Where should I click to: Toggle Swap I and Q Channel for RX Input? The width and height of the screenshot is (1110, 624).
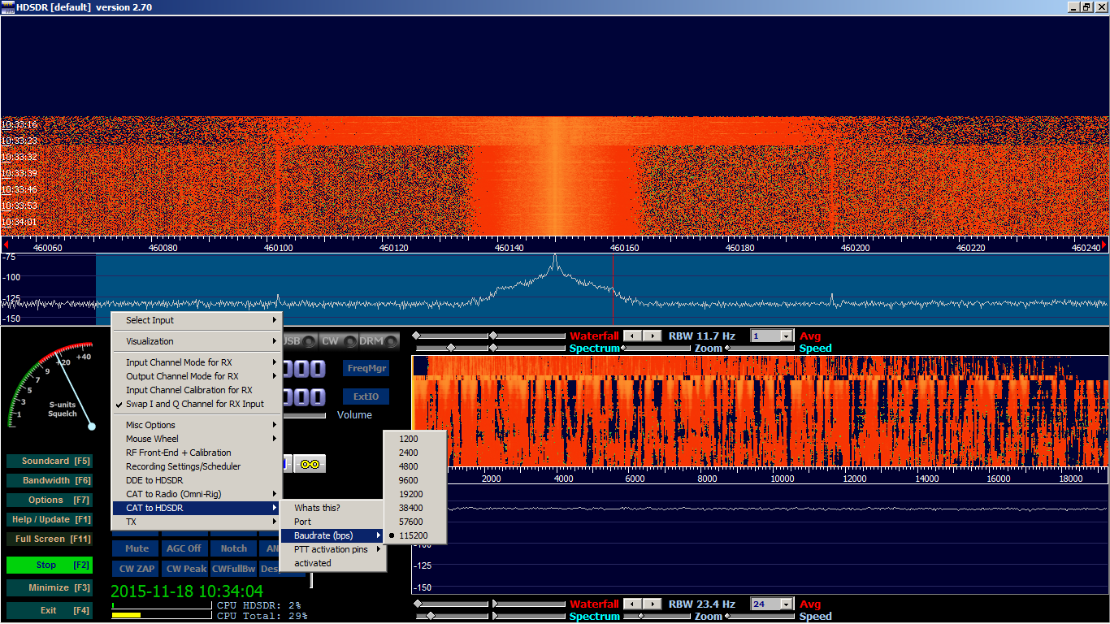[196, 404]
